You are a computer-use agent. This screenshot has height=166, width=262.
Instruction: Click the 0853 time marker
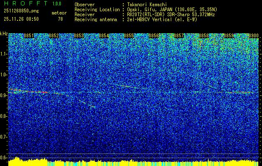[x=79, y=36]
